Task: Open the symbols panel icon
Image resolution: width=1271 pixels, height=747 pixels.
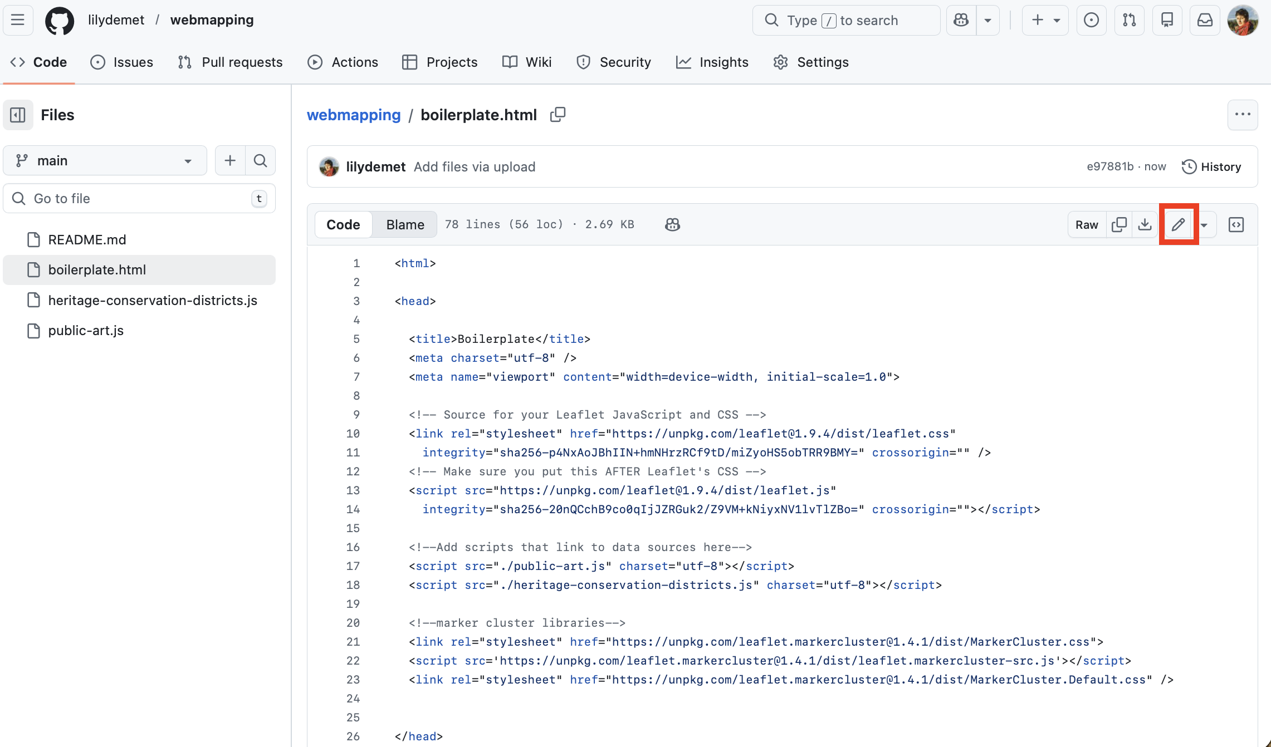Action: click(1236, 225)
